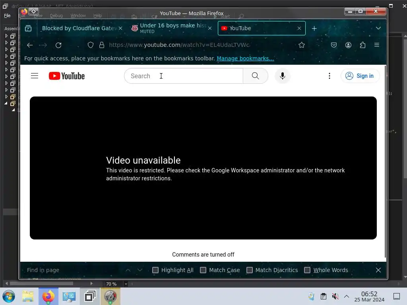This screenshot has height=305, width=407.
Task: Open dnSpy File menu
Action: click(7, 15)
